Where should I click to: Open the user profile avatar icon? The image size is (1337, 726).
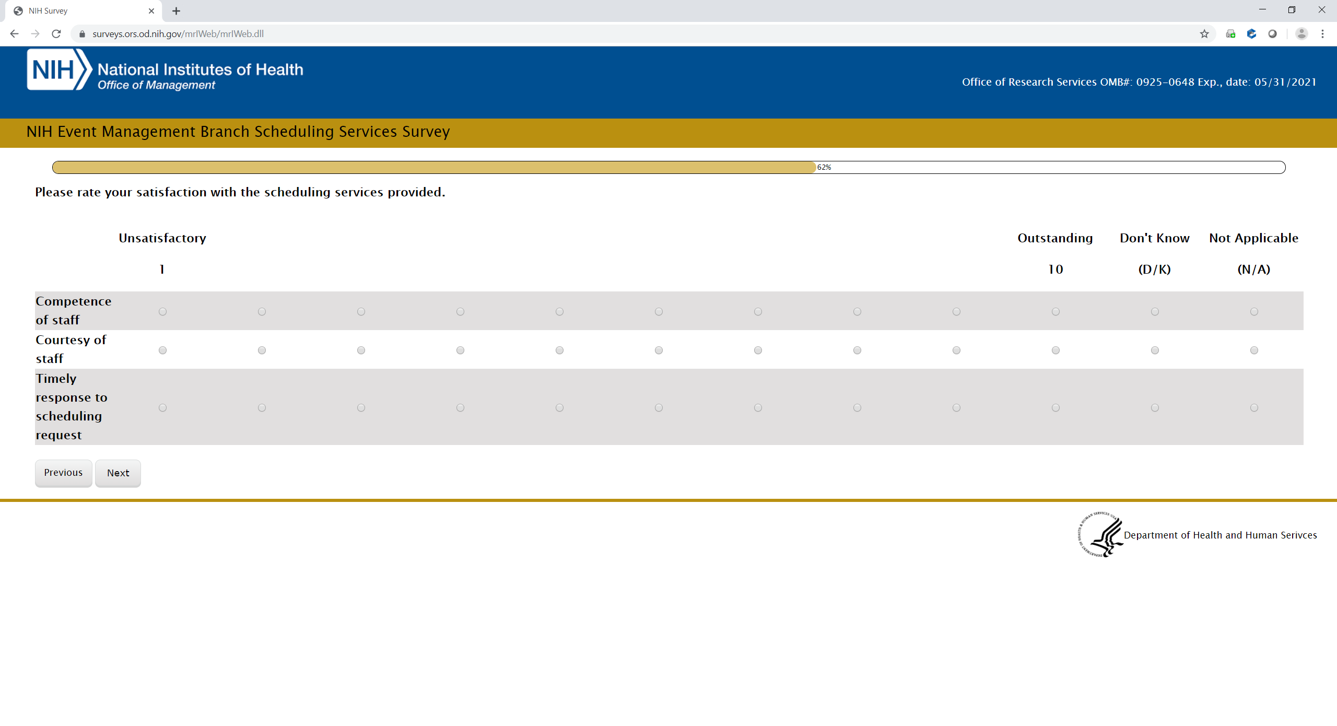click(x=1301, y=34)
